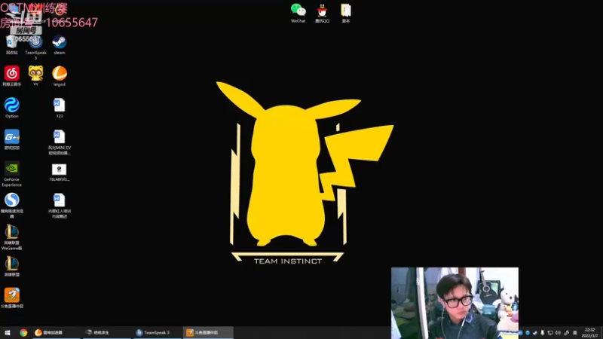Screen dimensions: 603x339
Task: Click the input method indicator in tray
Action: (x=575, y=333)
